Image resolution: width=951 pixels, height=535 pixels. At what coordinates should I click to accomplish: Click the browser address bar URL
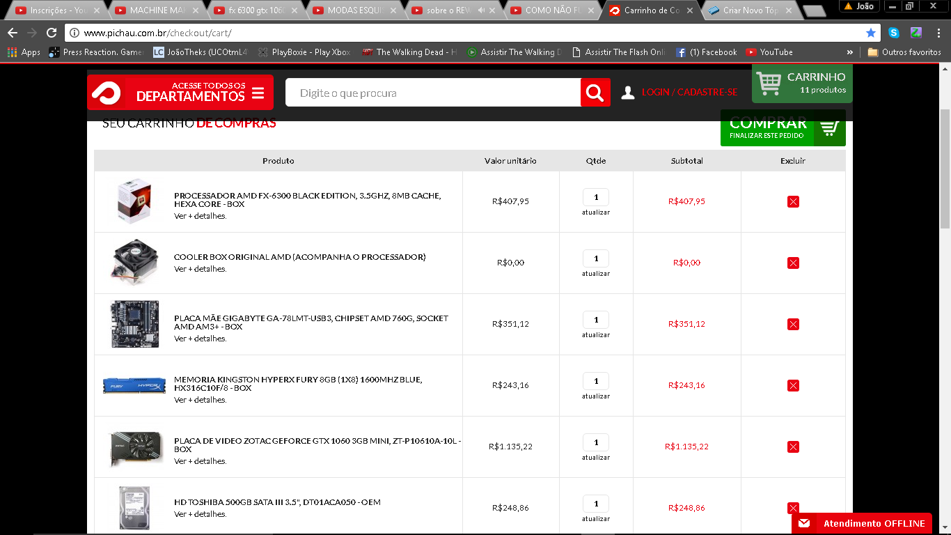point(157,33)
